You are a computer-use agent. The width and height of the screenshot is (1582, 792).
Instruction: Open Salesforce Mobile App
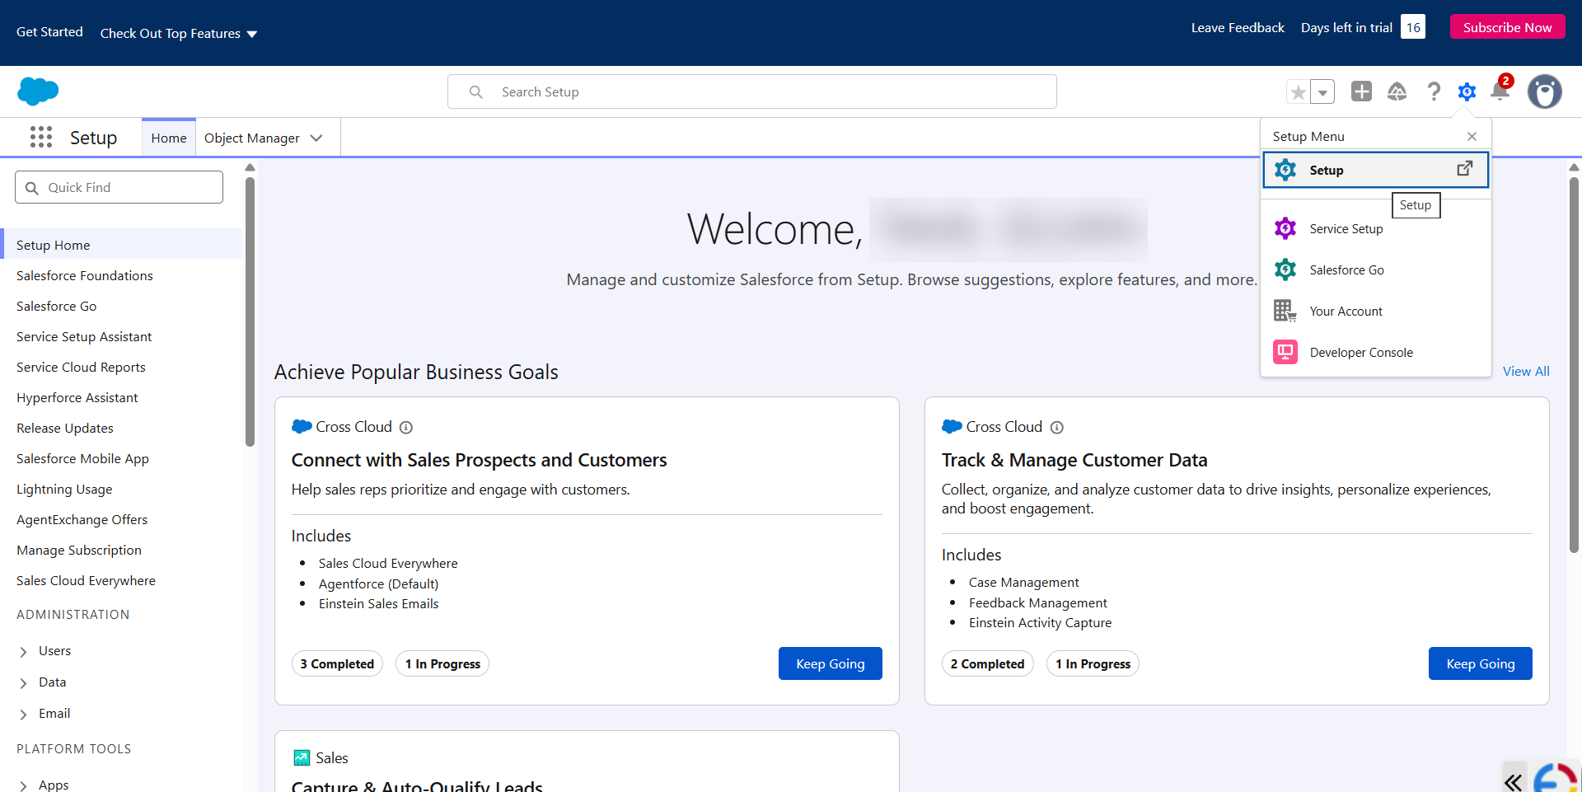82,458
